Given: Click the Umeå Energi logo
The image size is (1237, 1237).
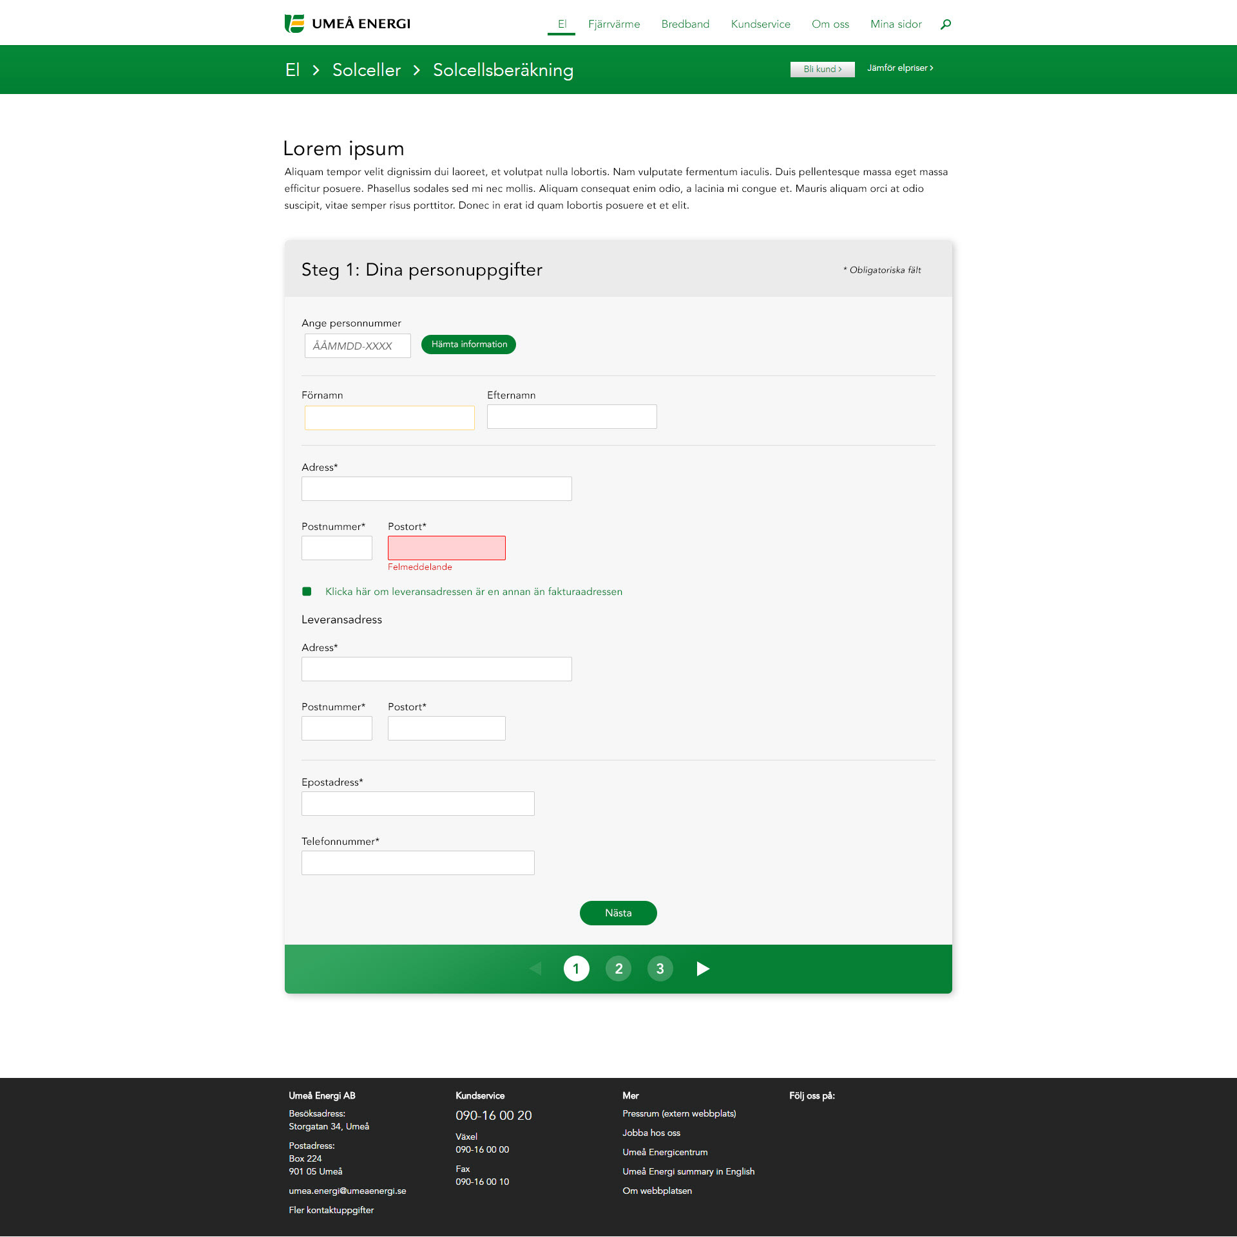Looking at the screenshot, I should click(347, 24).
